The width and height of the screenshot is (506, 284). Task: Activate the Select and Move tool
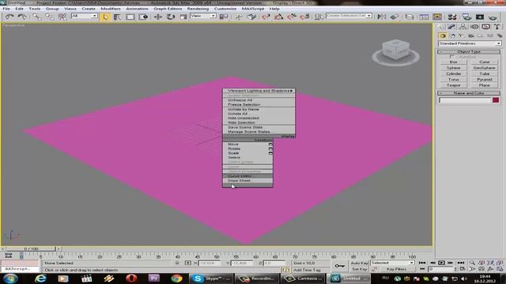point(158,17)
